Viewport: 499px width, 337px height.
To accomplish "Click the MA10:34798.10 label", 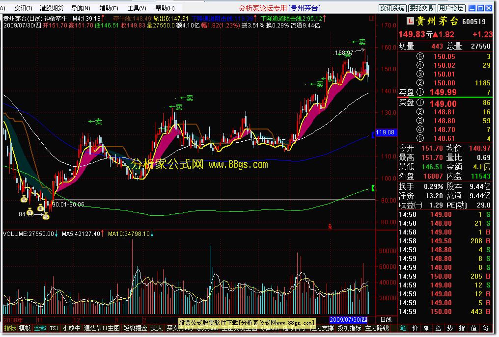I will point(129,234).
